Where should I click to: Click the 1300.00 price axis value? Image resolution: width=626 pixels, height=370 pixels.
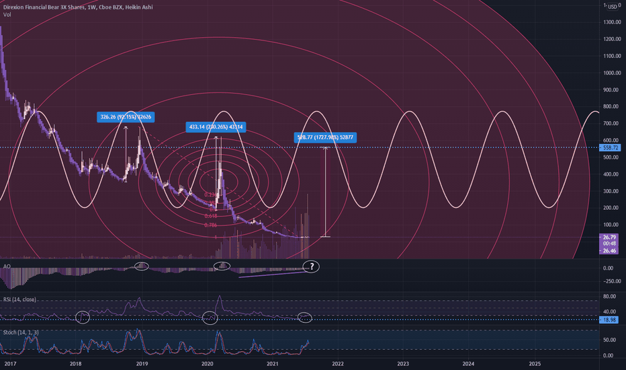tap(612, 22)
